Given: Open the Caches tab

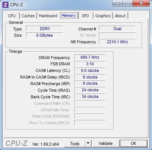Looking at the screenshot, I should tap(28, 16).
